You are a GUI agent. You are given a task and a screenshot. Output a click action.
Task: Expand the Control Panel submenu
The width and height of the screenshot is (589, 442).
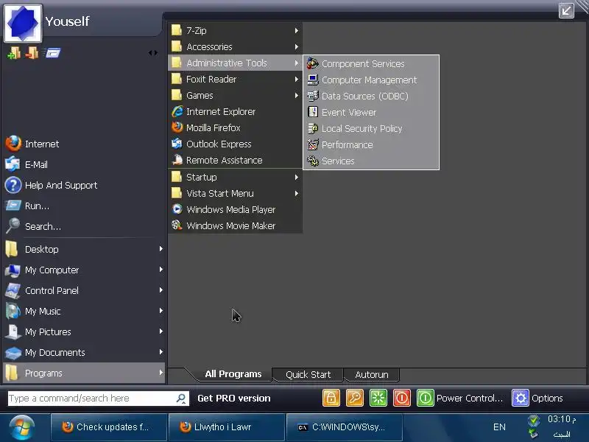84,290
